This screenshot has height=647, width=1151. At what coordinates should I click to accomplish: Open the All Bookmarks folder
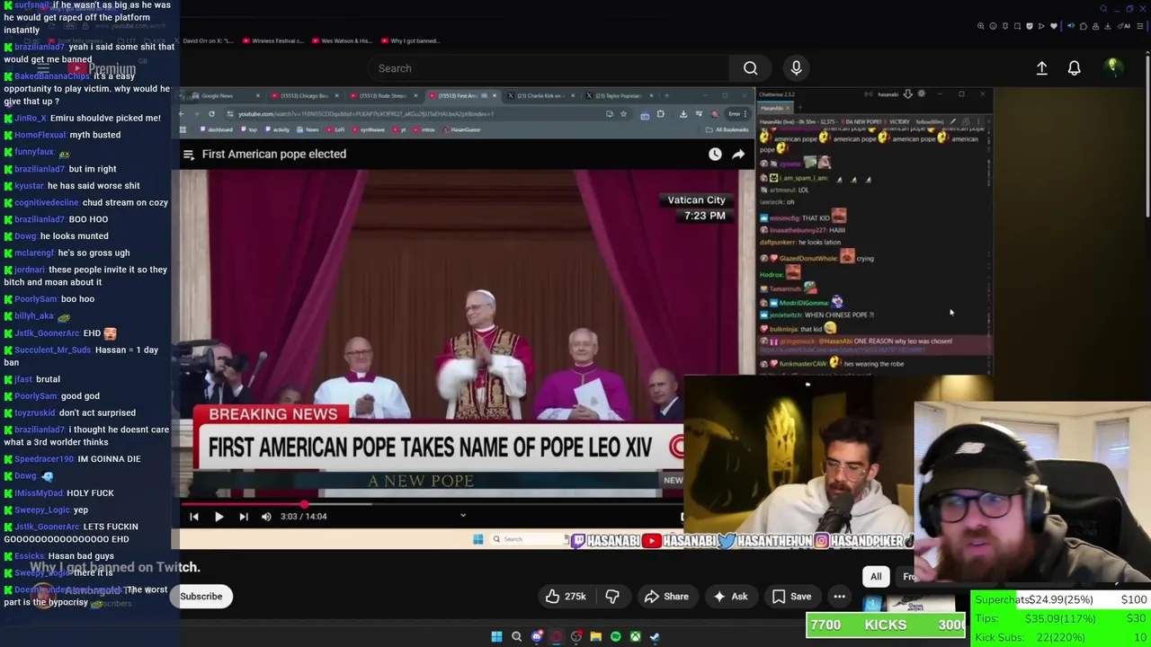pyautogui.click(x=726, y=129)
